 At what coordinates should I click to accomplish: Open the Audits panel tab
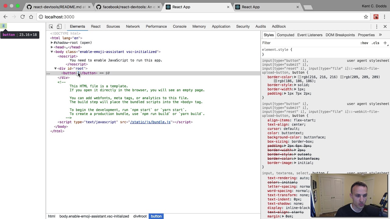[x=261, y=26]
